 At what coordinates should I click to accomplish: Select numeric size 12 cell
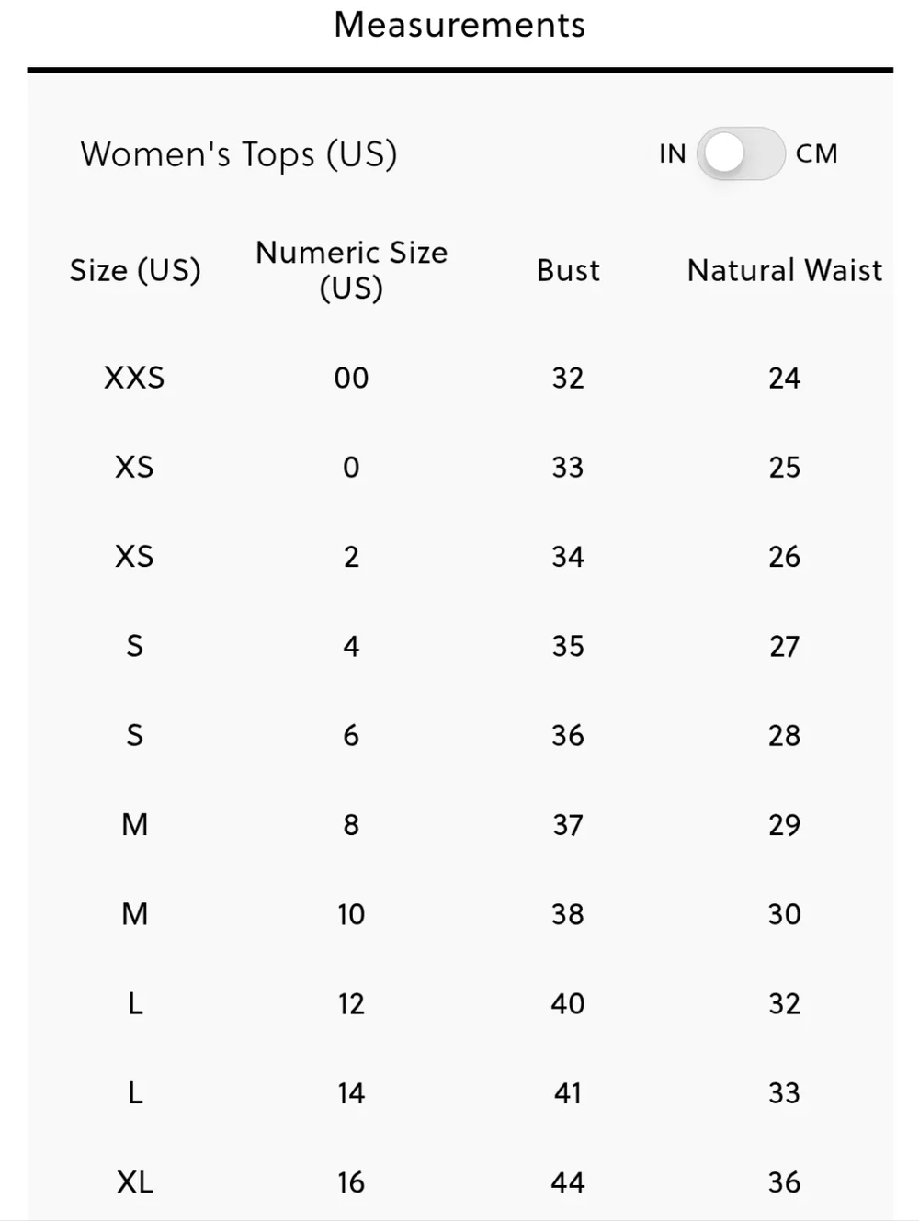[x=351, y=1003]
